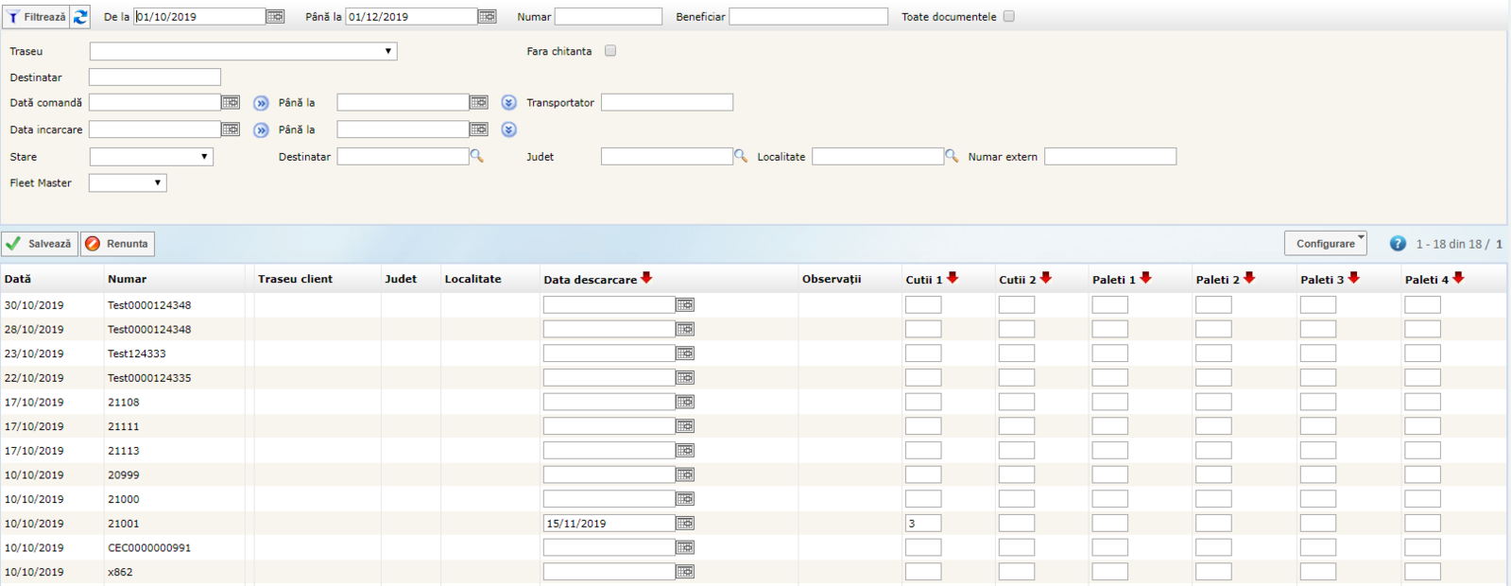Viewport: 1511px width, 586px height.
Task: Click search magnifier next to Localitate field
Action: coord(952,156)
